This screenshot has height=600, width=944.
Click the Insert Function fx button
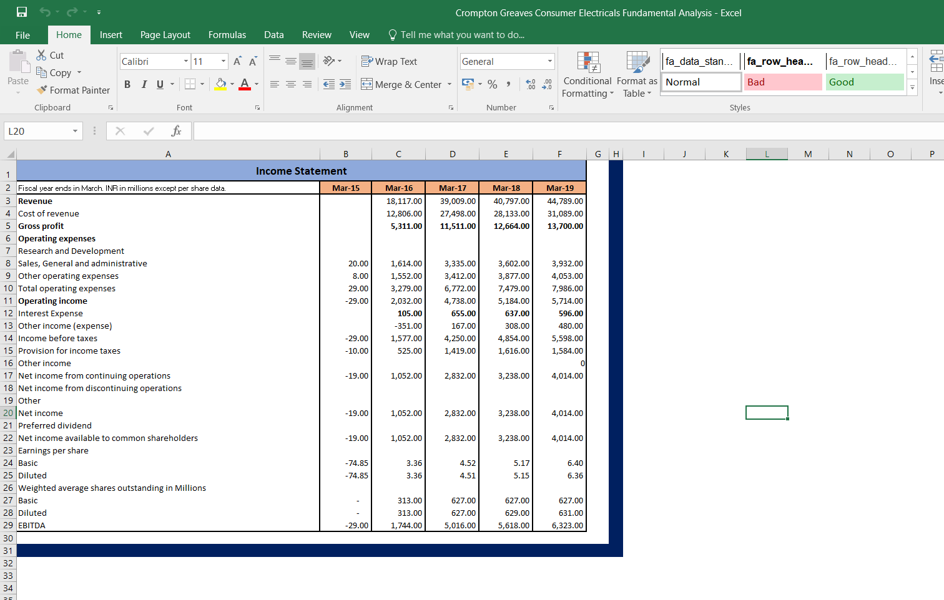click(x=176, y=131)
